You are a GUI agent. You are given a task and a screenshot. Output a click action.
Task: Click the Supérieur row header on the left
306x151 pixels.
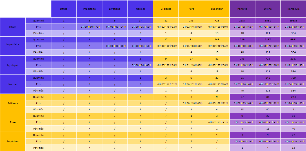click(x=13, y=141)
